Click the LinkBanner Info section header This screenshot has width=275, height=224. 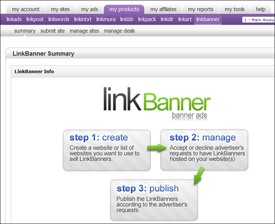point(34,71)
